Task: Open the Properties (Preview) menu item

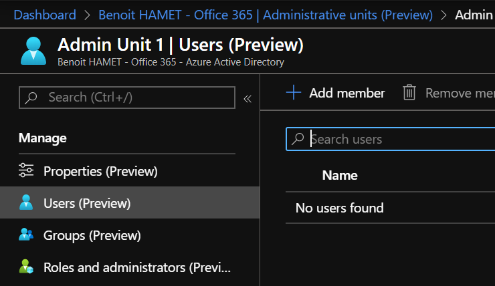Action: 100,171
